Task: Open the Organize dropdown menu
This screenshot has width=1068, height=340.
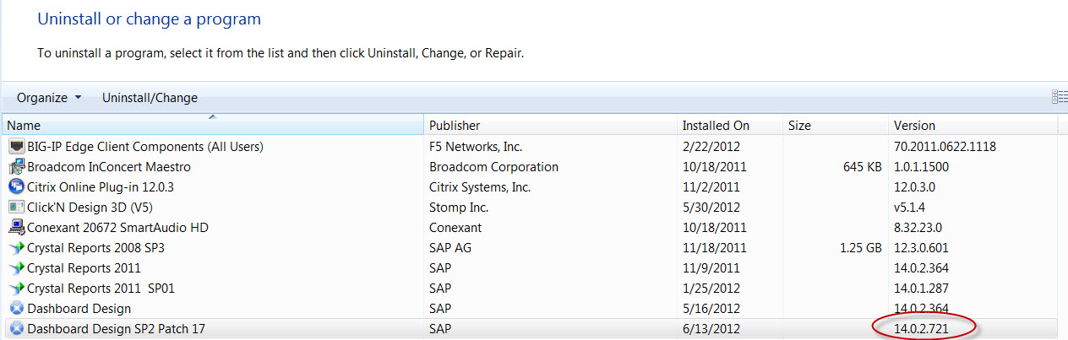Action: [49, 98]
